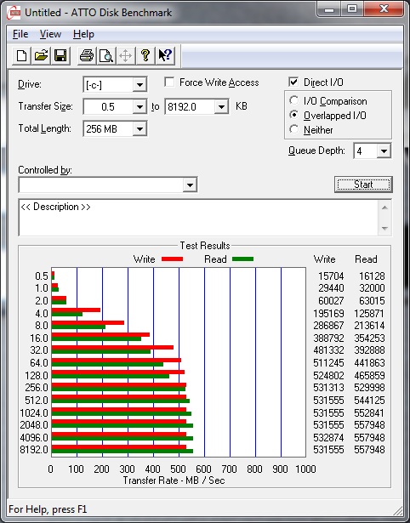Activate context help pointer icon
This screenshot has width=410, height=523.
click(x=165, y=55)
